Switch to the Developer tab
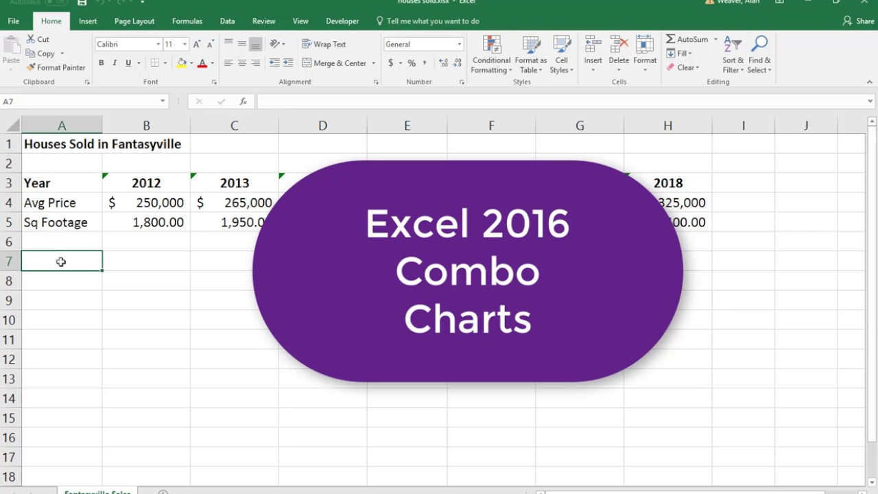 click(342, 21)
